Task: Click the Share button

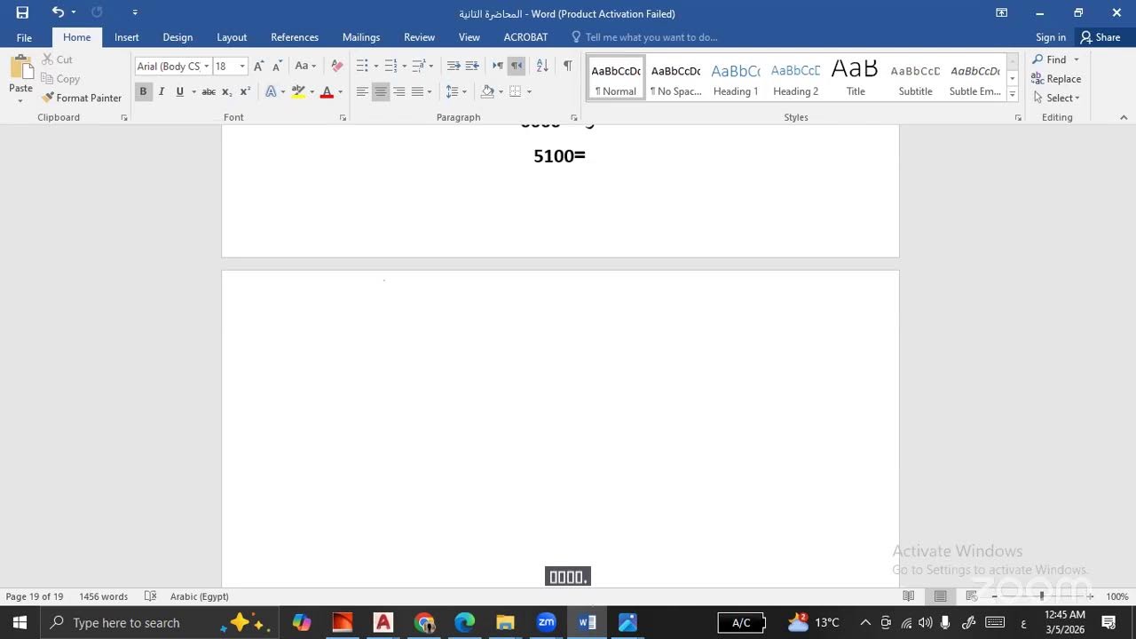Action: (1100, 37)
